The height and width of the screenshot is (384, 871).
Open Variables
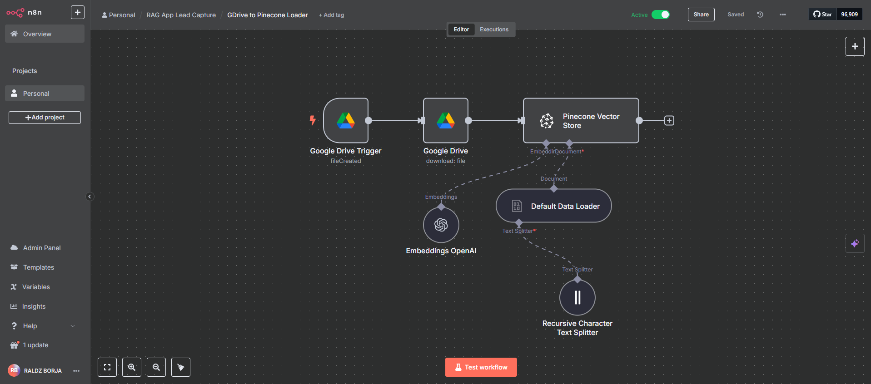pyautogui.click(x=36, y=287)
